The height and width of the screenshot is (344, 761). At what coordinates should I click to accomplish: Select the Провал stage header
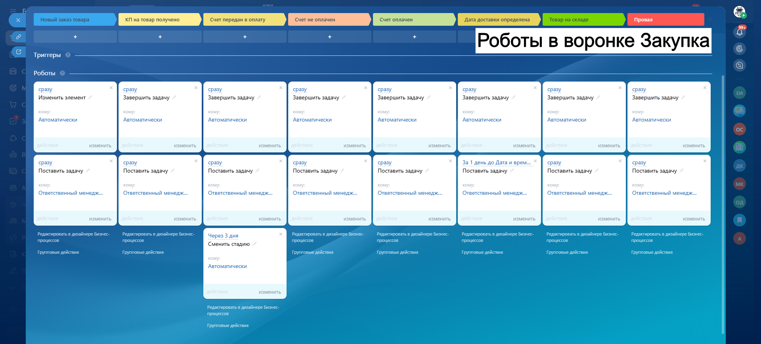click(665, 19)
